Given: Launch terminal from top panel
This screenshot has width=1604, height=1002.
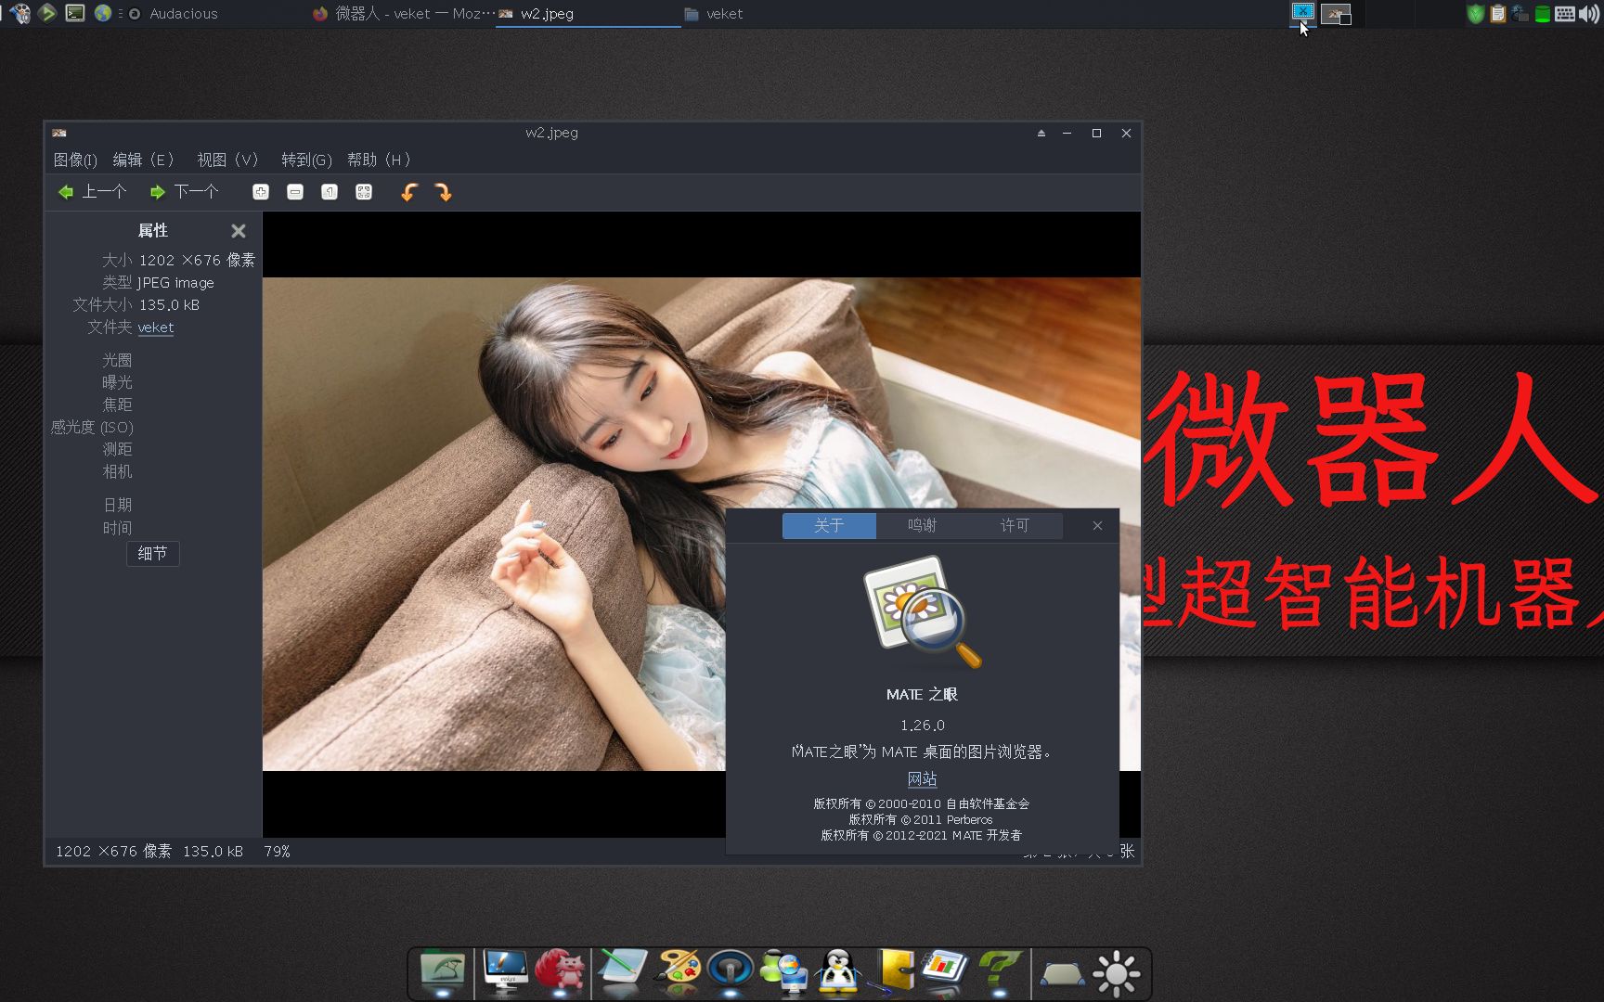Looking at the screenshot, I should point(75,13).
